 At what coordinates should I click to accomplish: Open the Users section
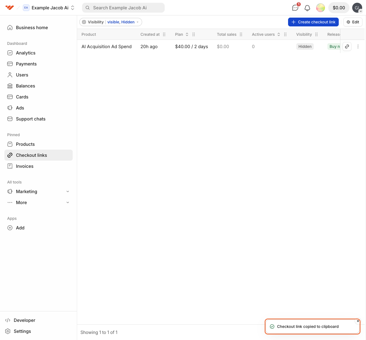(x=39, y=75)
